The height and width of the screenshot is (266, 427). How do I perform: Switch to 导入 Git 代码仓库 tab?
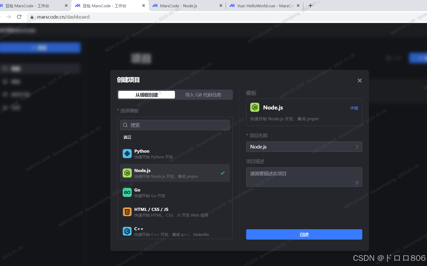coord(203,95)
